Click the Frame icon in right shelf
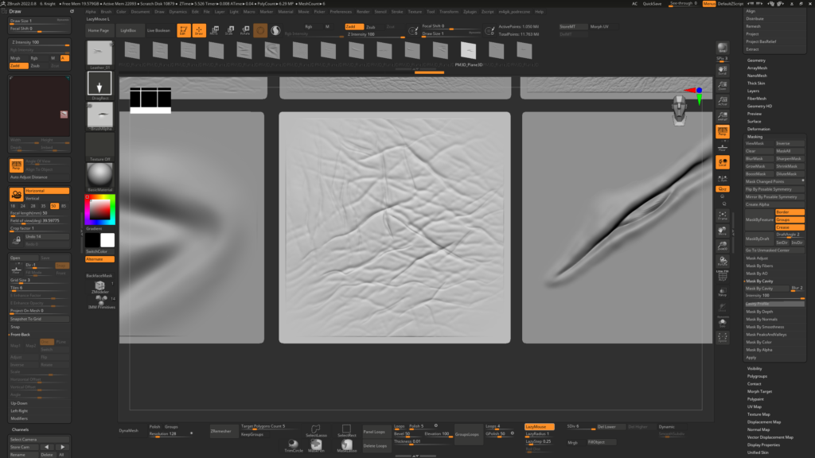The height and width of the screenshot is (458, 815). point(723,215)
